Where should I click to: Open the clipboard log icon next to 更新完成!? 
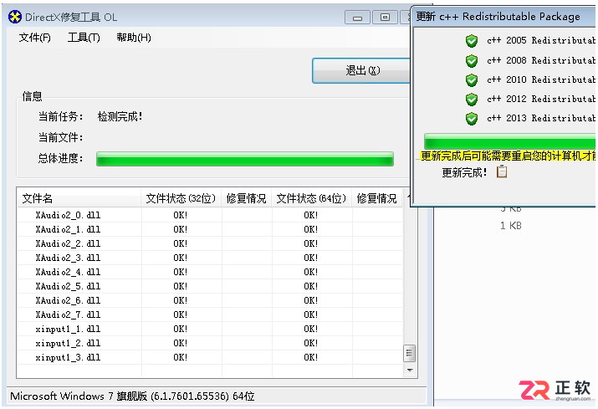(502, 171)
